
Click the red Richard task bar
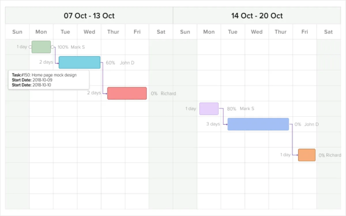(x=127, y=93)
